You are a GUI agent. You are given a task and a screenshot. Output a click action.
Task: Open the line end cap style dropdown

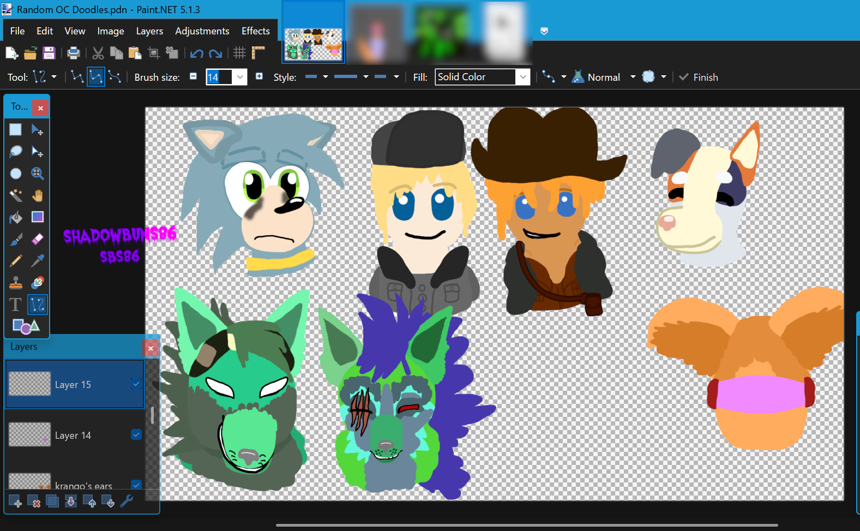click(x=387, y=77)
